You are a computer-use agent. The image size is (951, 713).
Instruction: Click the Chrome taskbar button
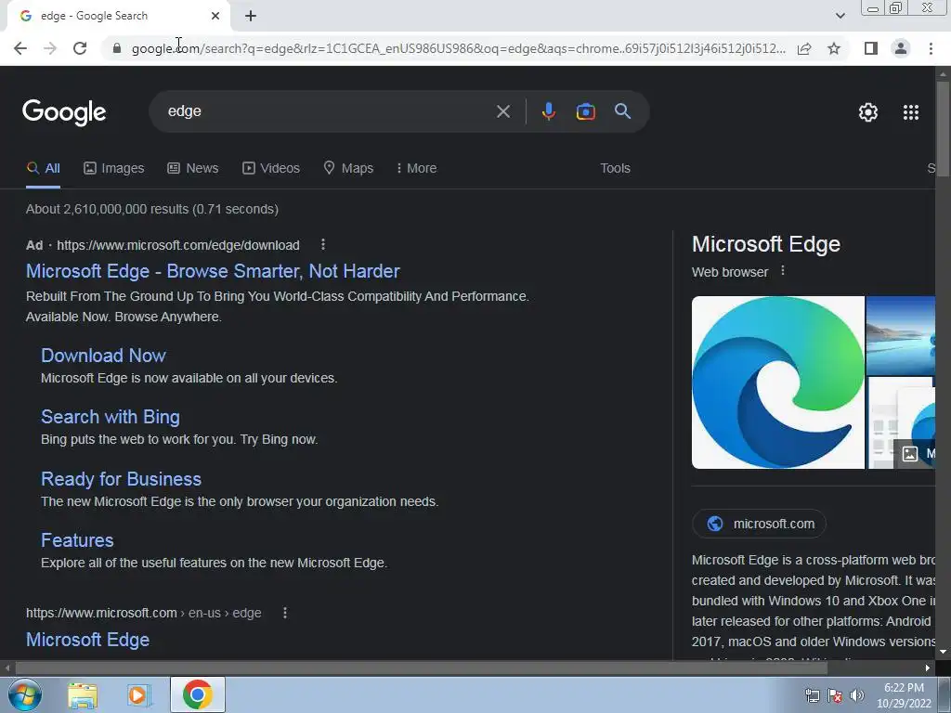[197, 694]
